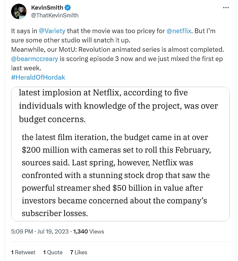Open the @Variety mention link

pyautogui.click(x=52, y=31)
